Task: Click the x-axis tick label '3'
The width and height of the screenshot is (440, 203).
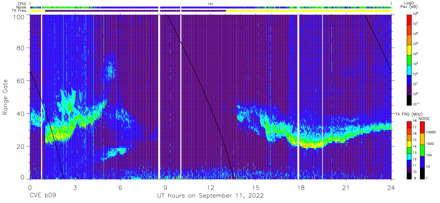Action: click(x=75, y=188)
